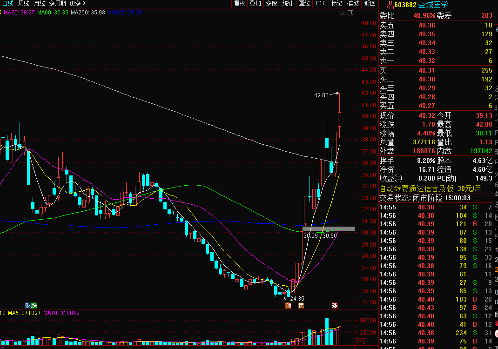Click 买一 bid price 40.31
Screen dimensions: 498x349
pos(426,70)
